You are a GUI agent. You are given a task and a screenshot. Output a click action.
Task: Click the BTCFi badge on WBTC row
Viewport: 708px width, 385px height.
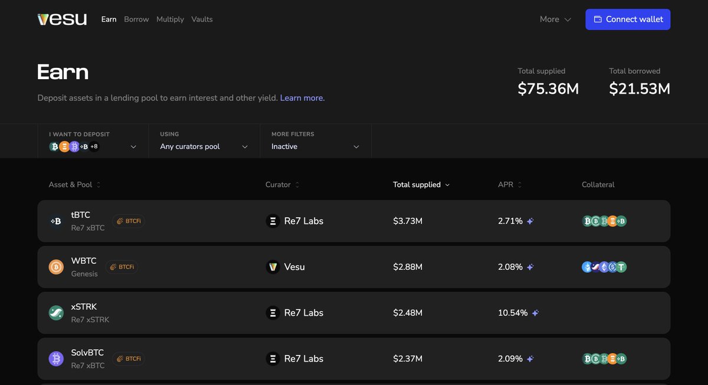pos(122,267)
